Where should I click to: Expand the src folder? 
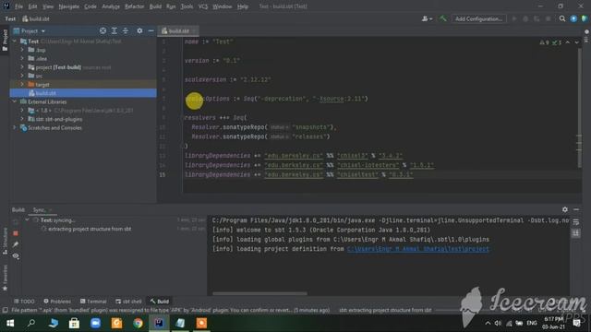22,76
